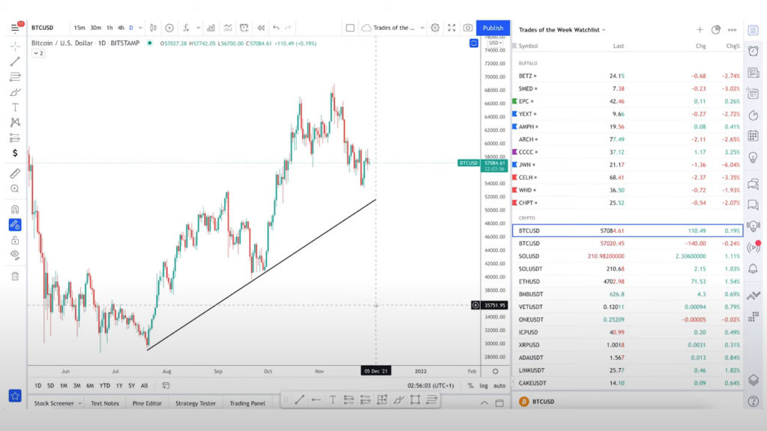This screenshot has width=767, height=431.
Task: Open the Alerts panel clock icon in right sidebar
Action: coord(754,52)
